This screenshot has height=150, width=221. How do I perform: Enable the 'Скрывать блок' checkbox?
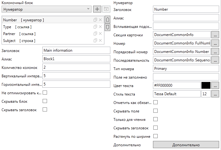[x=45, y=101]
